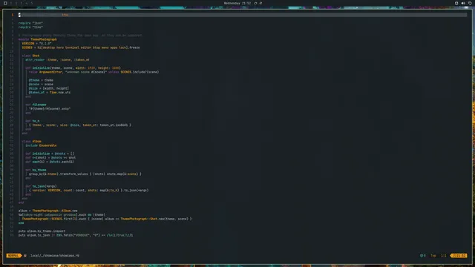Click the SCENES.first(3).each line

(107, 219)
